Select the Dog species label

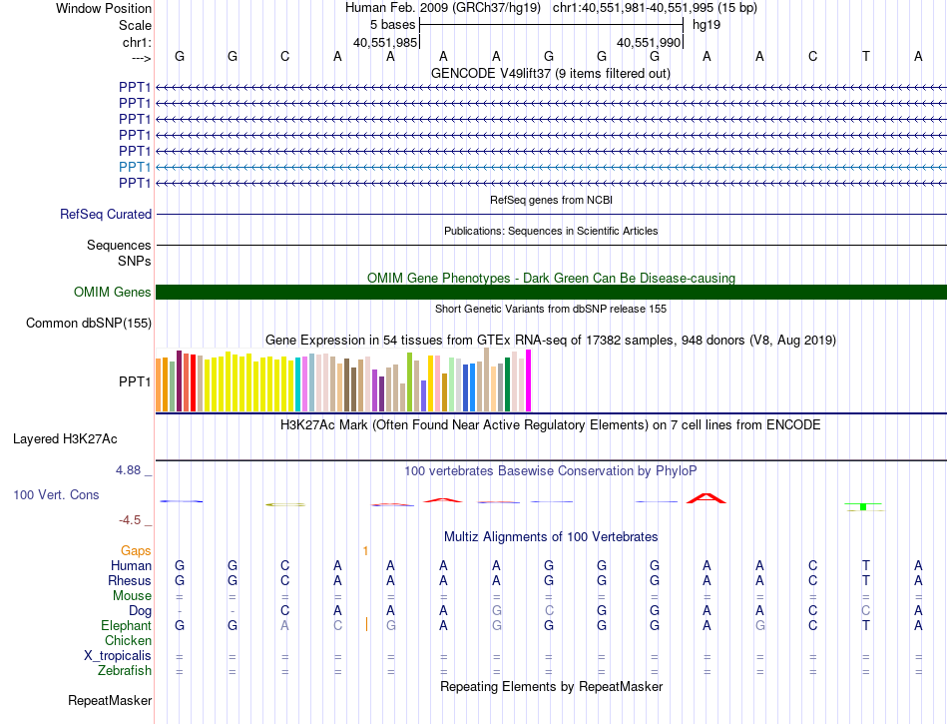pyautogui.click(x=140, y=611)
